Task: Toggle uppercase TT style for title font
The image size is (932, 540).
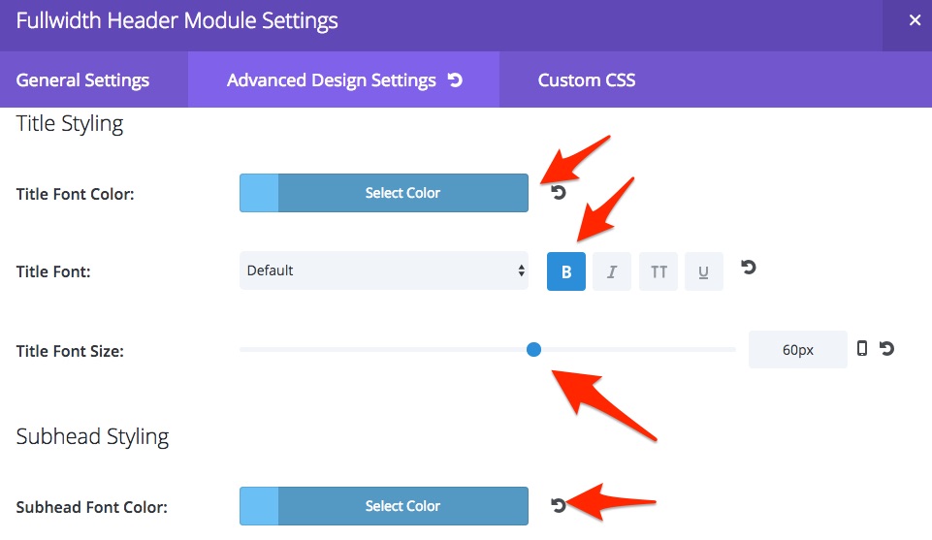Action: [x=658, y=271]
